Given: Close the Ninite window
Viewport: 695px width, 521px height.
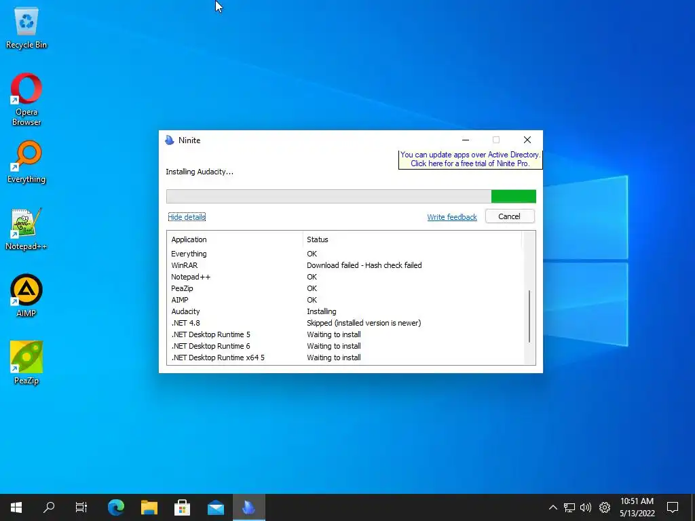Looking at the screenshot, I should [x=527, y=140].
